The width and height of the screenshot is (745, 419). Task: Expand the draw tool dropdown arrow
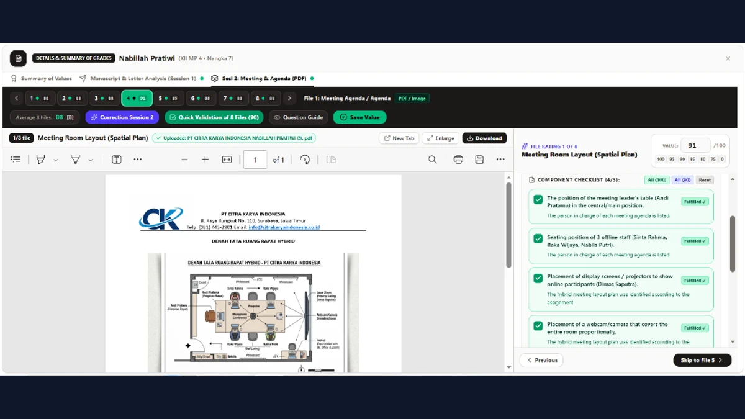pyautogui.click(x=90, y=160)
